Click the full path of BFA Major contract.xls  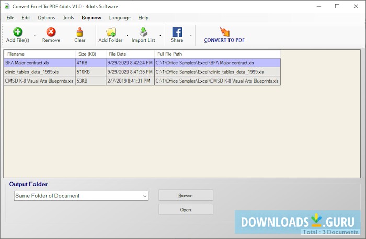click(x=218, y=63)
